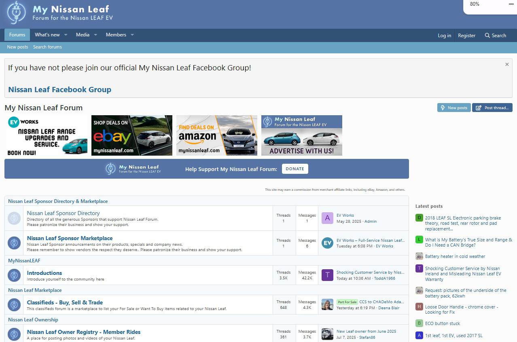Expand the What's new dropdown arrow
Screen dimensions: 517x342
[66, 35]
